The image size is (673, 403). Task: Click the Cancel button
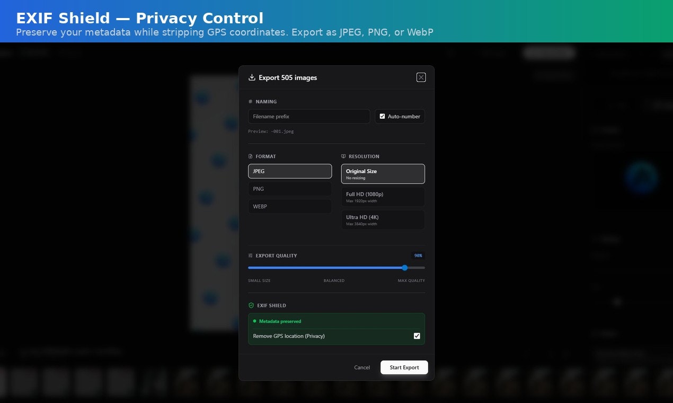pyautogui.click(x=362, y=367)
